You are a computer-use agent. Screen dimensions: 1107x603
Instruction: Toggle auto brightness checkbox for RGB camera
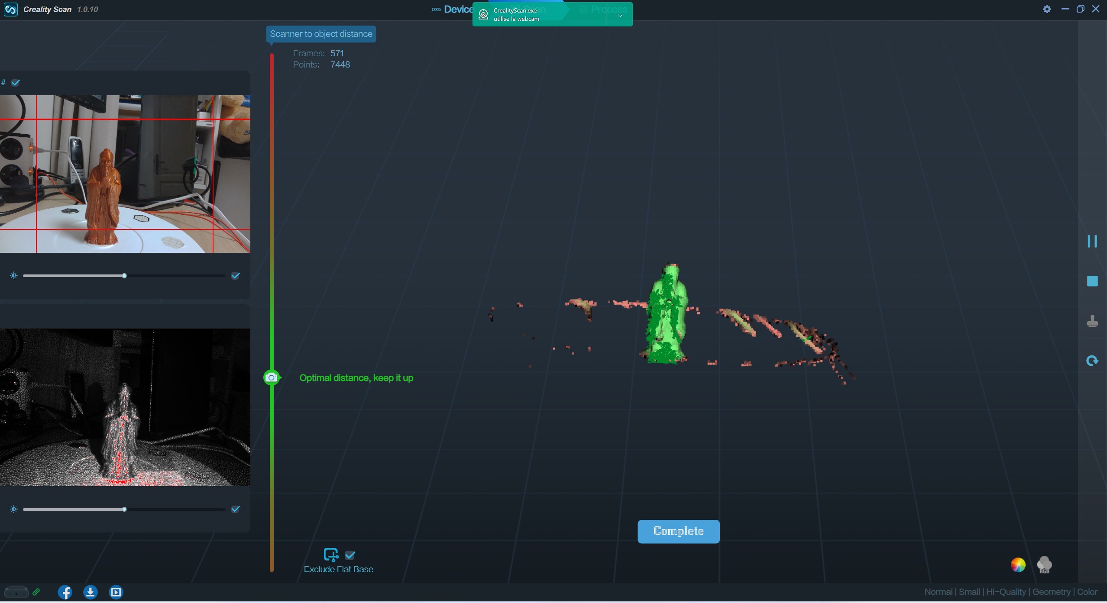[236, 276]
